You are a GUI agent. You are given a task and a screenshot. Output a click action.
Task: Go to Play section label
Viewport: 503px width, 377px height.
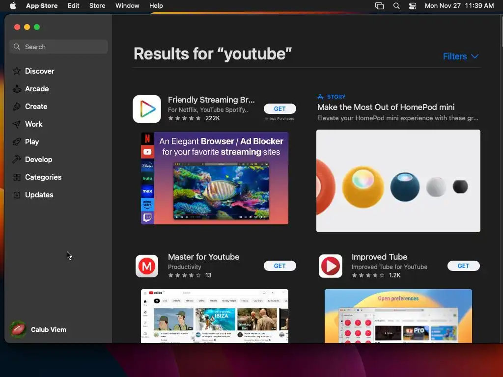tap(32, 142)
